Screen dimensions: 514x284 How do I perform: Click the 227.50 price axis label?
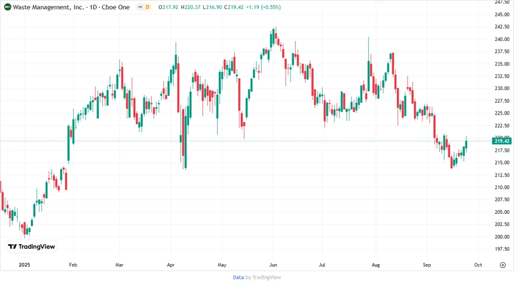point(502,101)
